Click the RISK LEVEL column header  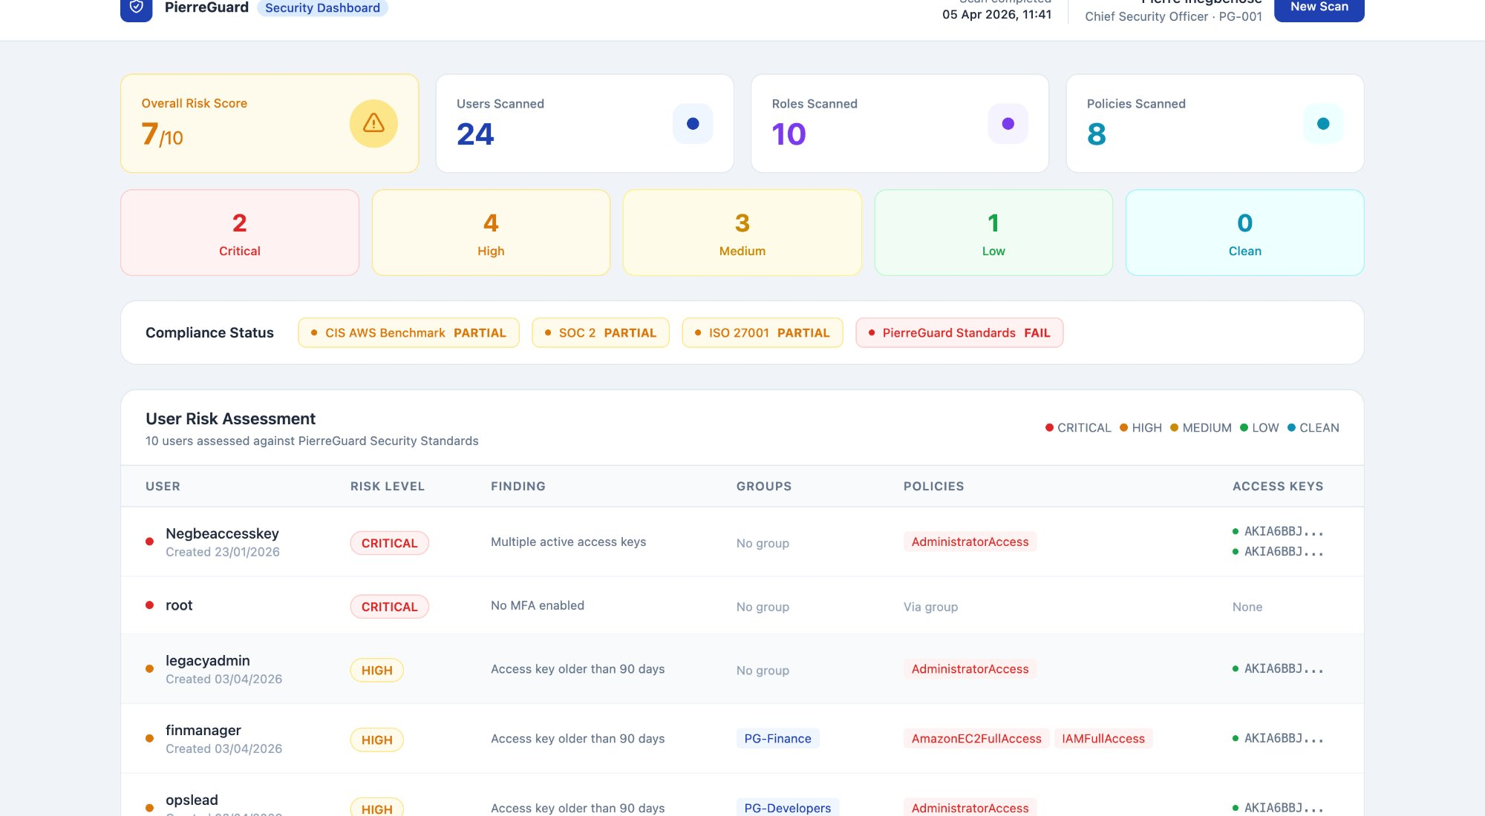(x=387, y=487)
